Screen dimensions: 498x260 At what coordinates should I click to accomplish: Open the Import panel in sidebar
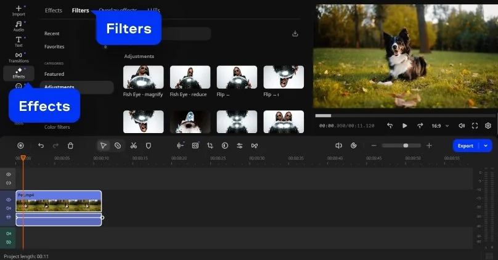coord(18,10)
